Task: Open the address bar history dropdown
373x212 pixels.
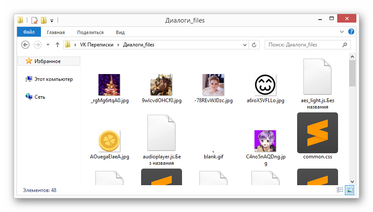Action: click(x=245, y=45)
